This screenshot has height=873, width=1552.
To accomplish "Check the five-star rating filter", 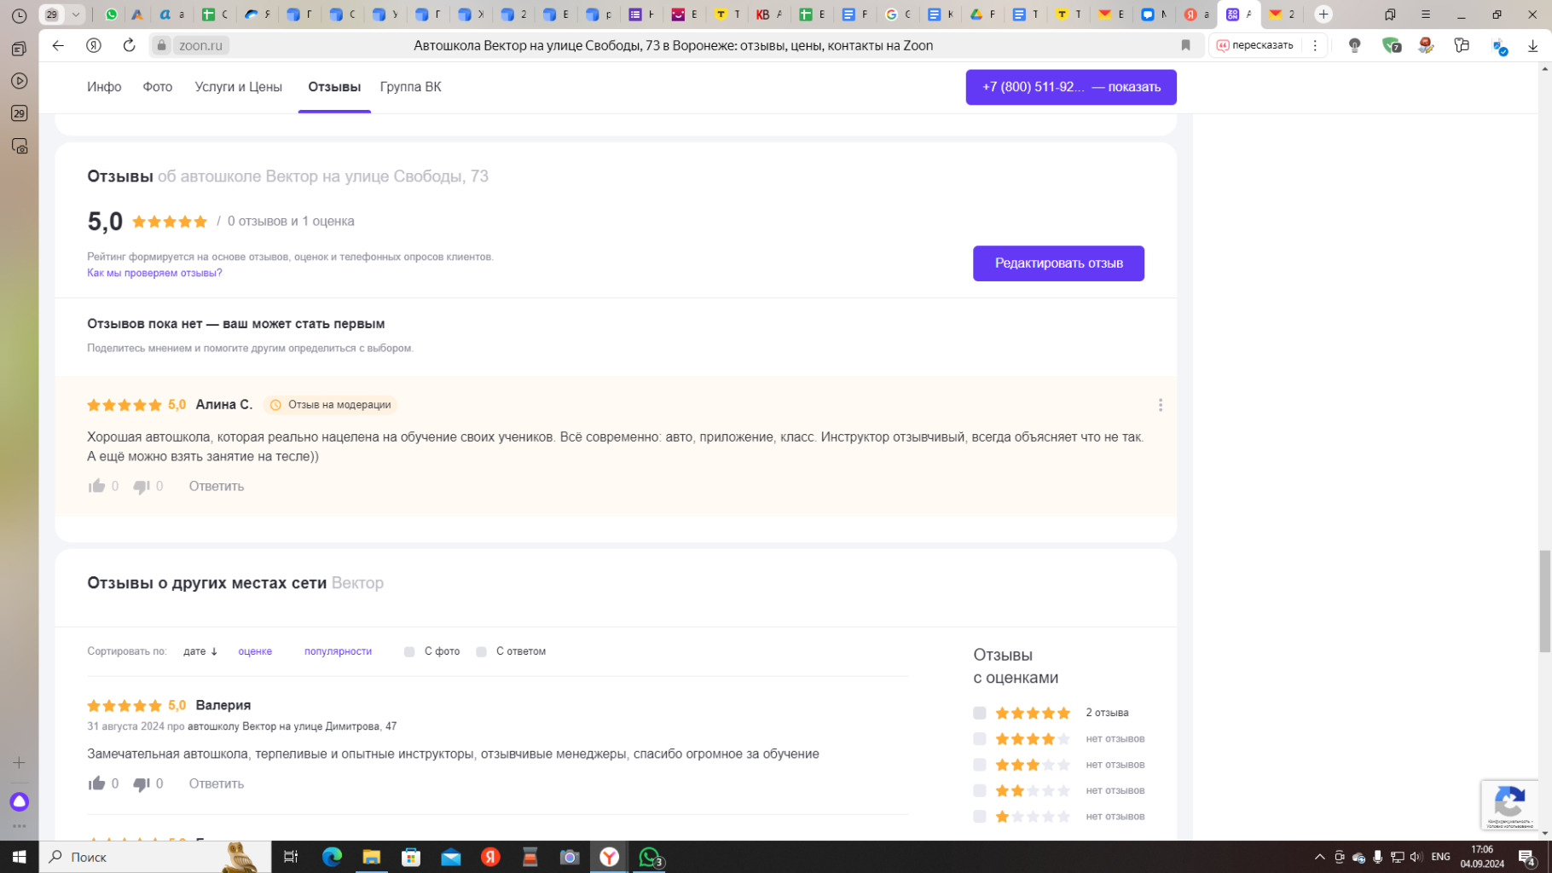I will click(979, 713).
